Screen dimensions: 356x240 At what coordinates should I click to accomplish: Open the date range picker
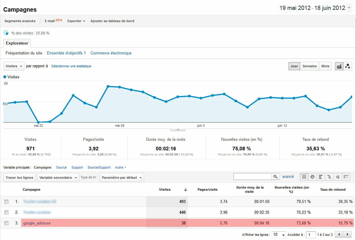click(315, 8)
